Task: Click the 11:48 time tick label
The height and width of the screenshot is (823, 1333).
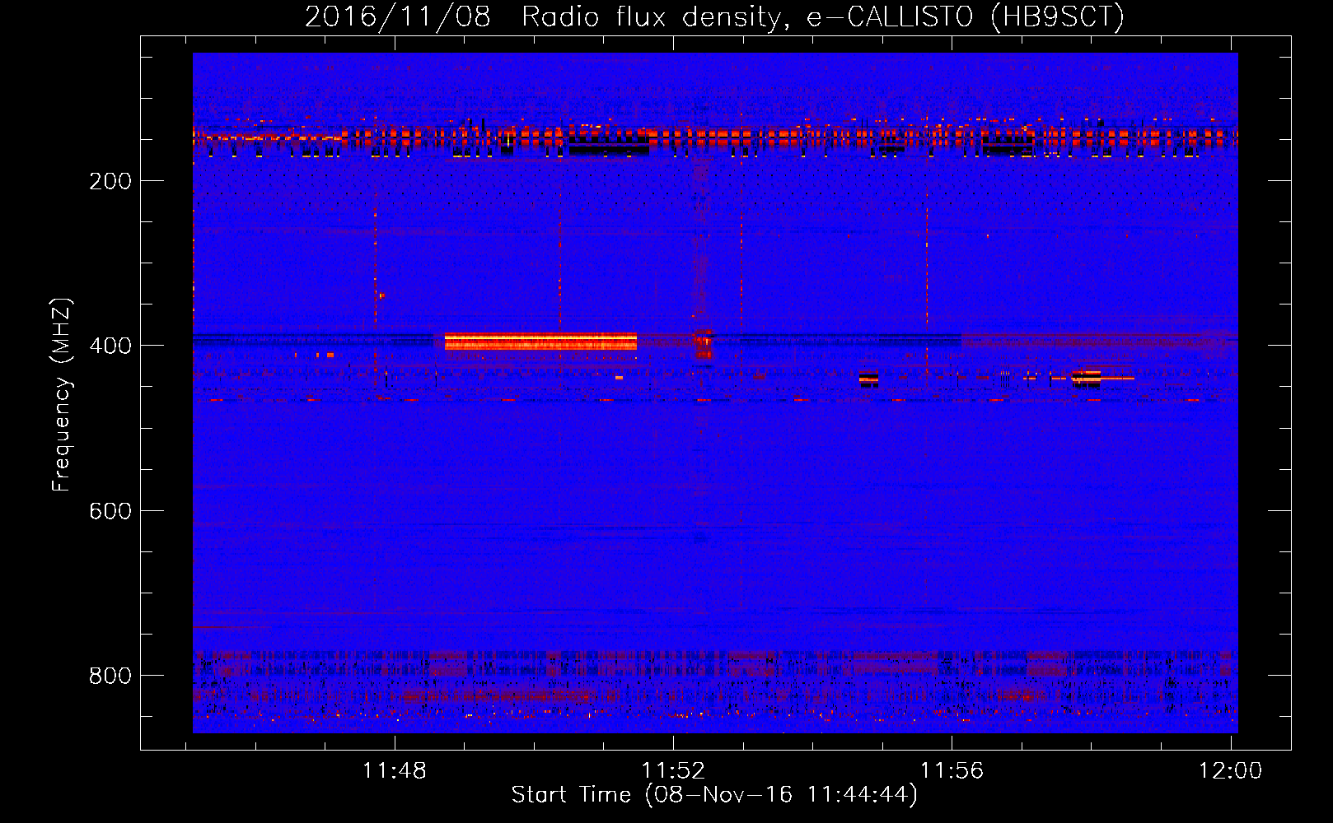Action: (395, 771)
